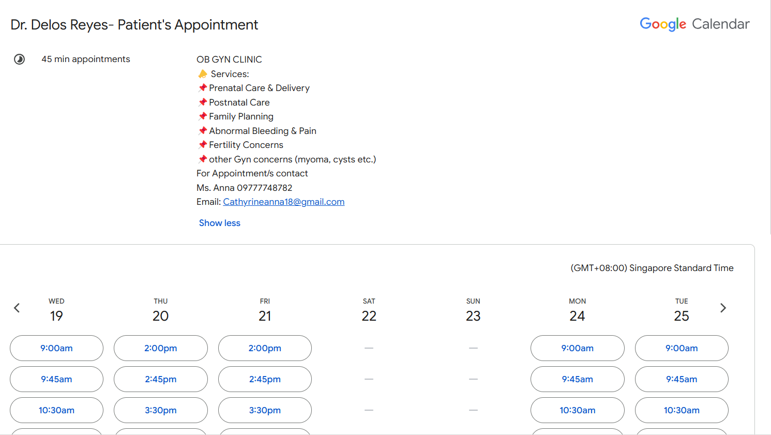Image resolution: width=771 pixels, height=435 pixels.
Task: Choose 10:30am on Monday 24
Action: pyautogui.click(x=578, y=410)
